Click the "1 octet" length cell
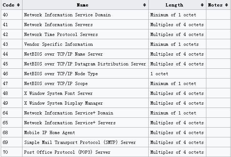The height and width of the screenshot is (157, 231). pos(159,74)
